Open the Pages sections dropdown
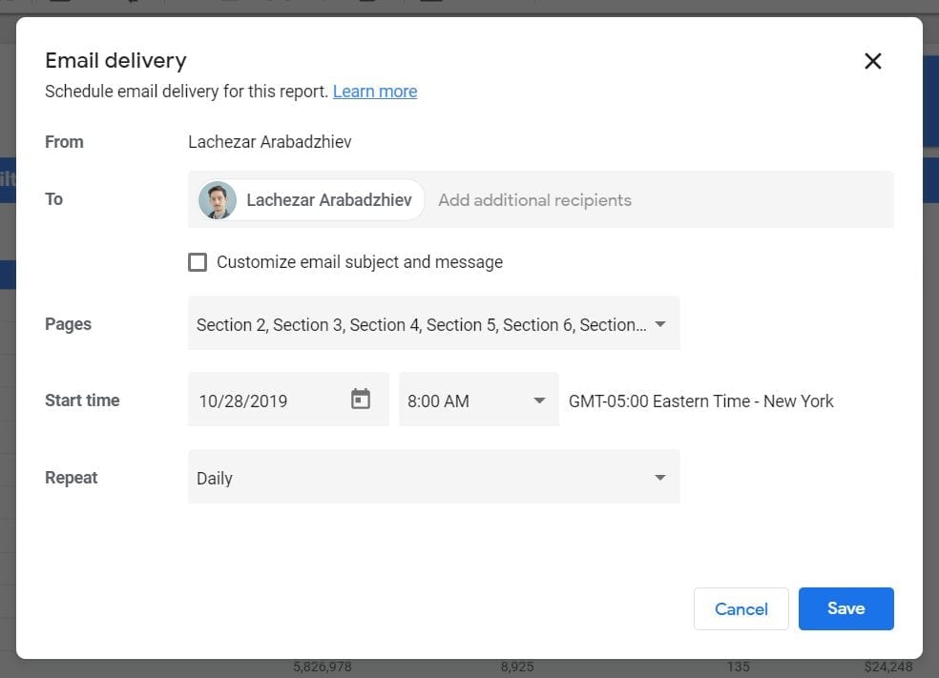The image size is (939, 678). (433, 323)
